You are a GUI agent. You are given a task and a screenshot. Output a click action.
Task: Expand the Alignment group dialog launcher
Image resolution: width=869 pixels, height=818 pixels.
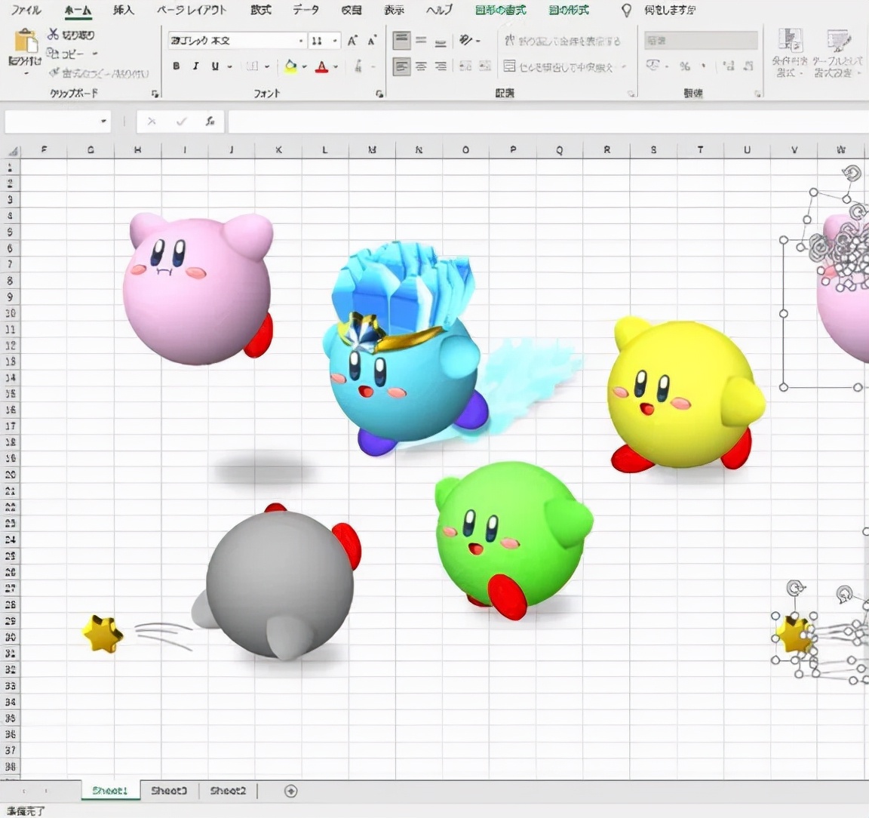[x=631, y=94]
